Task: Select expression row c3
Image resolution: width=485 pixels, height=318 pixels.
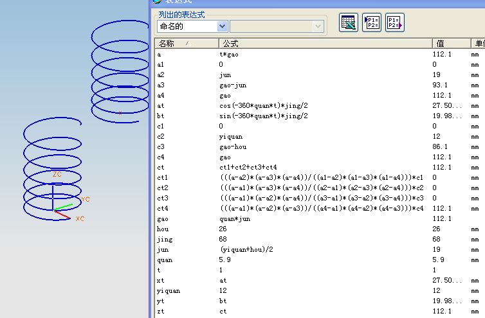Action: point(320,146)
